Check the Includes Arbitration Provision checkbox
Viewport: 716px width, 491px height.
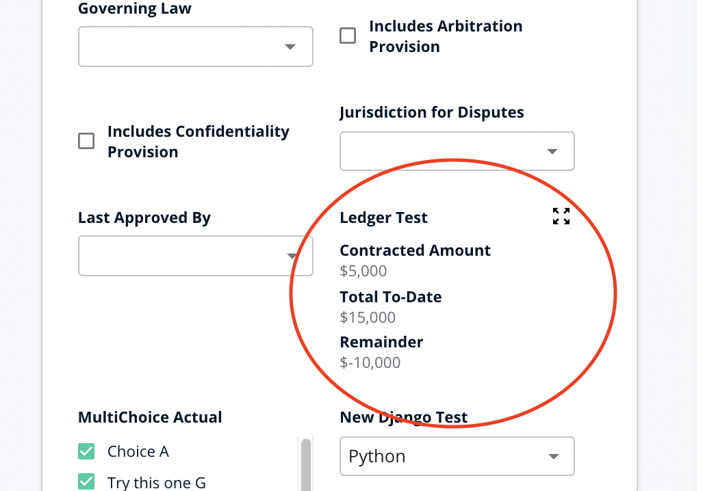click(x=348, y=36)
